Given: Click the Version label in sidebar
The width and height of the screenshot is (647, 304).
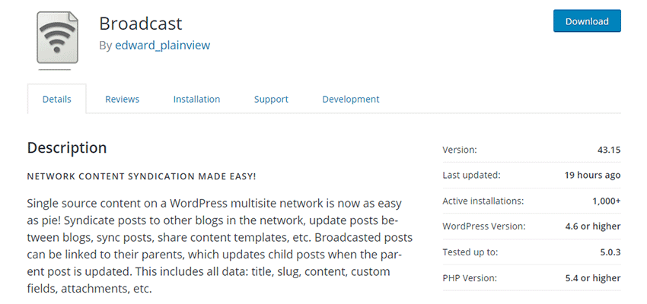Looking at the screenshot, I should (460, 150).
